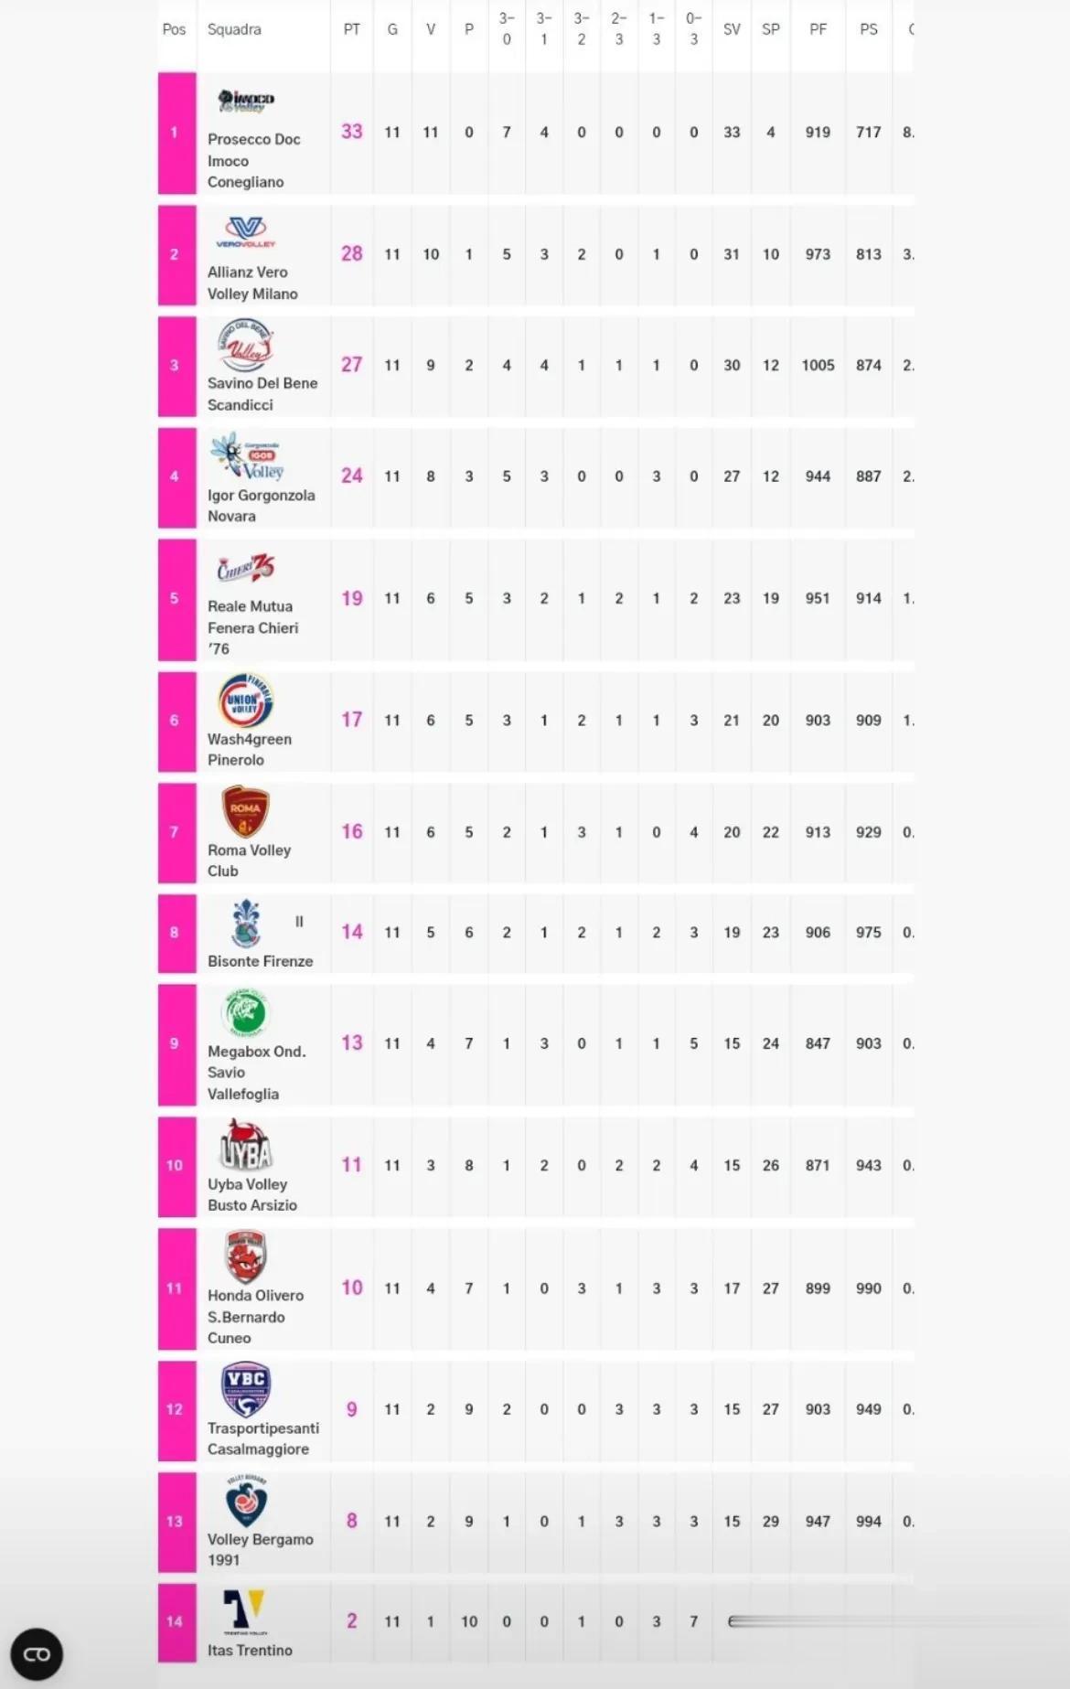This screenshot has width=1070, height=1689.
Task: Click the PF column header
Action: [818, 29]
